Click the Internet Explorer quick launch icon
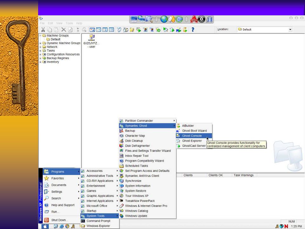The width and height of the screenshot is (305, 229). 61,226
